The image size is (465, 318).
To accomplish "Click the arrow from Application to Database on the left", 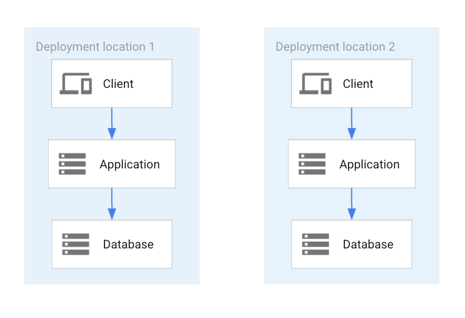I will coord(112,203).
